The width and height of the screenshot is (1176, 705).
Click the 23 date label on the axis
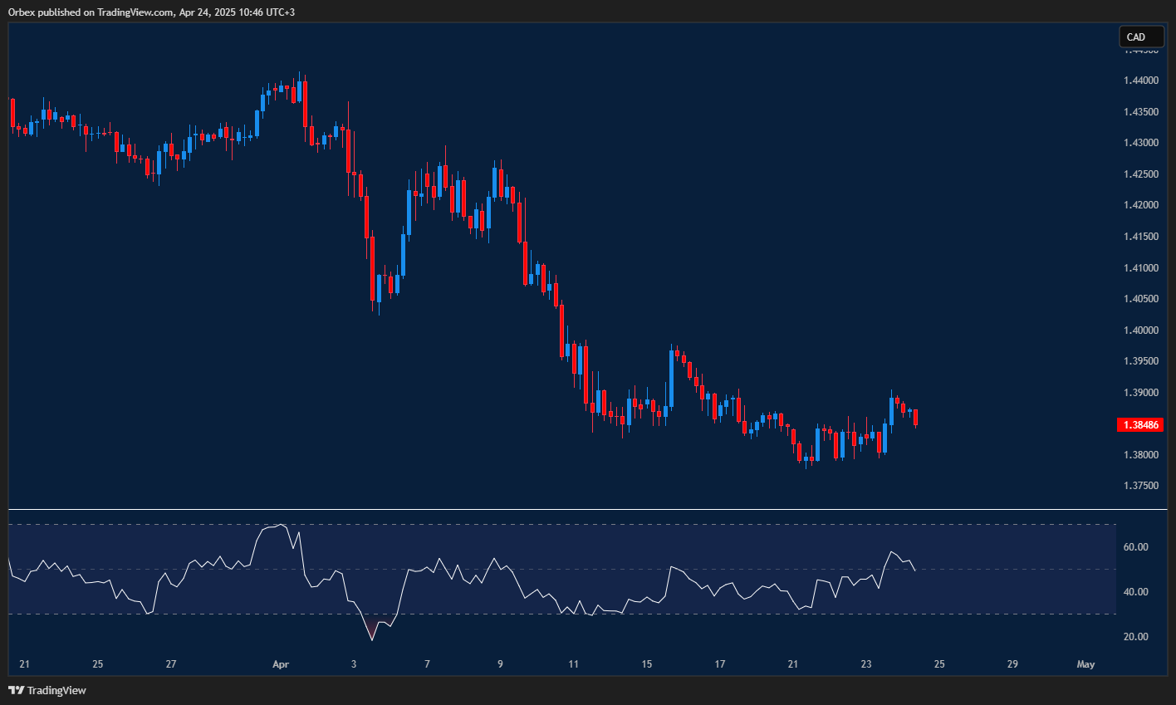point(865,664)
